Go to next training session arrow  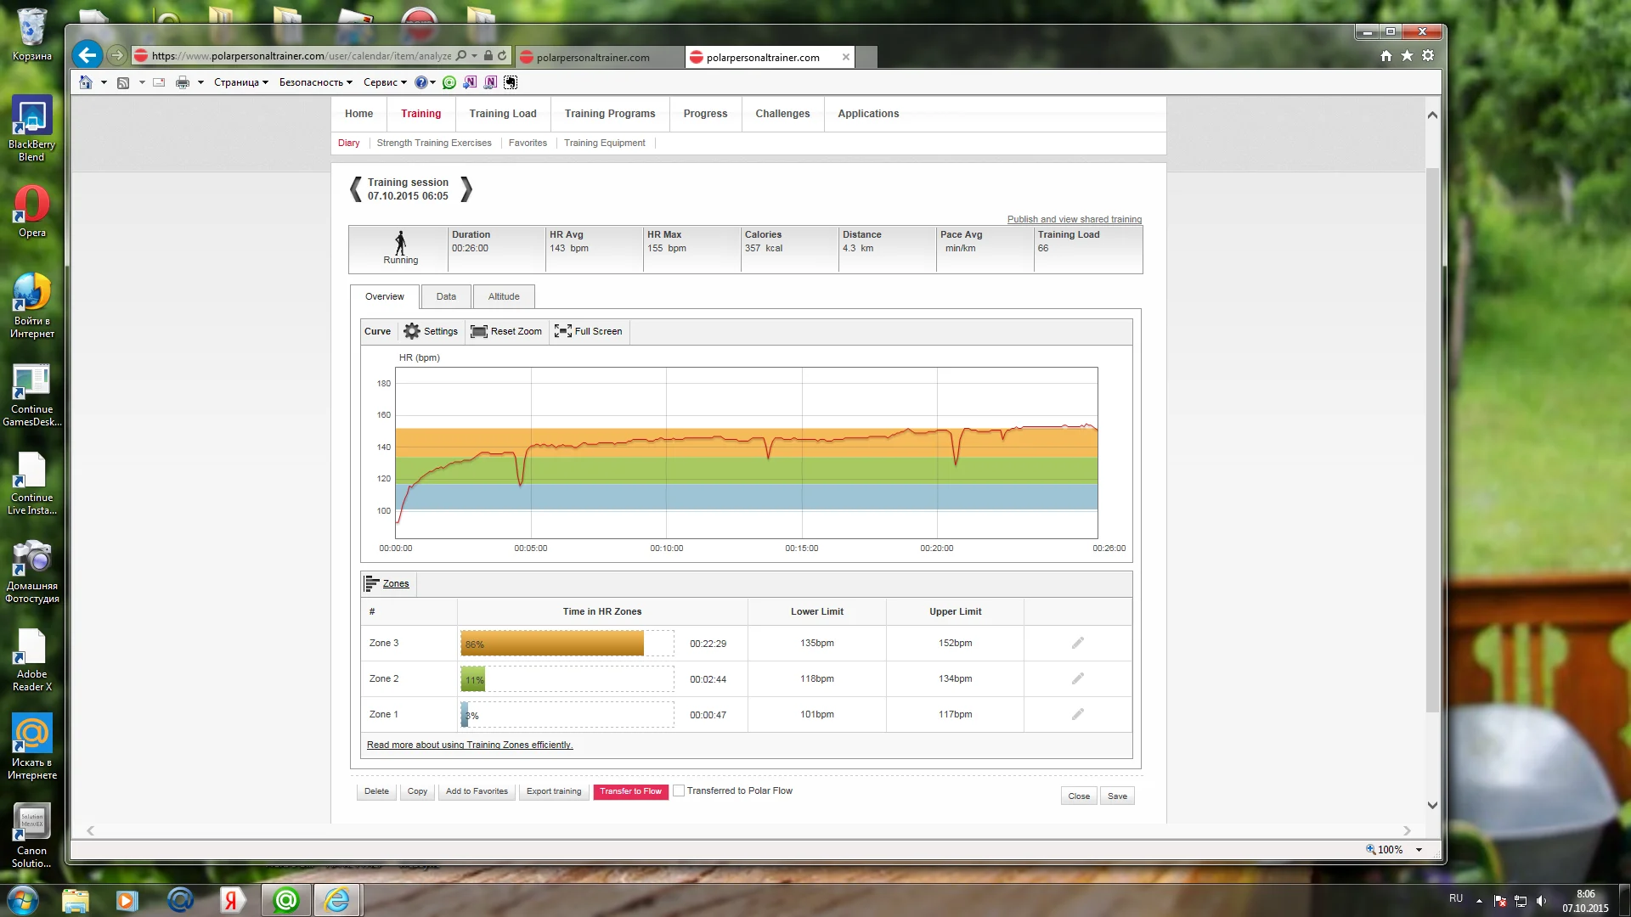[x=466, y=188]
